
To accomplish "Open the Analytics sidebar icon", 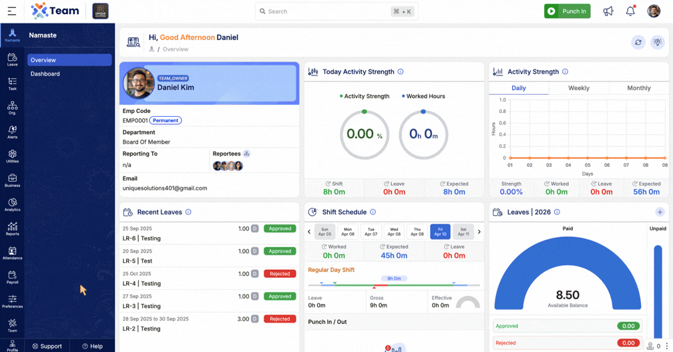I will click(x=12, y=204).
